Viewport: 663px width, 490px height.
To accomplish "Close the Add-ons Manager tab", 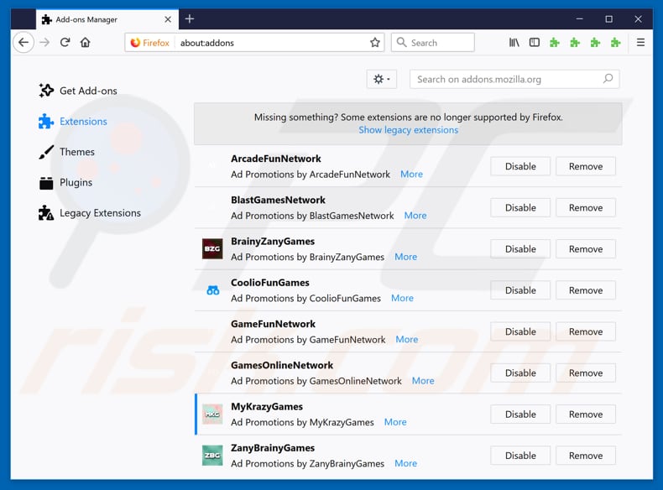I will [x=168, y=19].
